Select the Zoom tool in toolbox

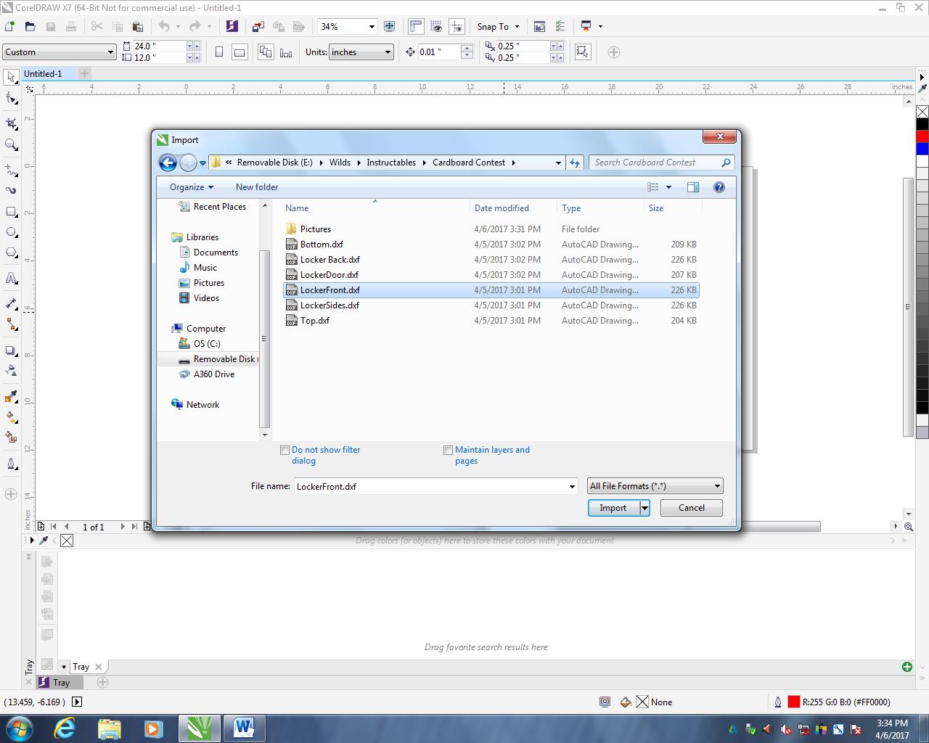point(11,145)
